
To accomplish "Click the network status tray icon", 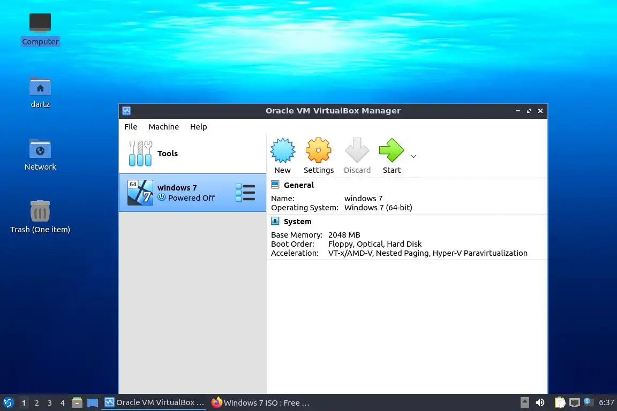I will [x=575, y=402].
